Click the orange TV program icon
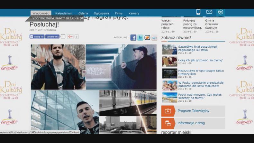This screenshot has width=254, height=143. (x=168, y=111)
